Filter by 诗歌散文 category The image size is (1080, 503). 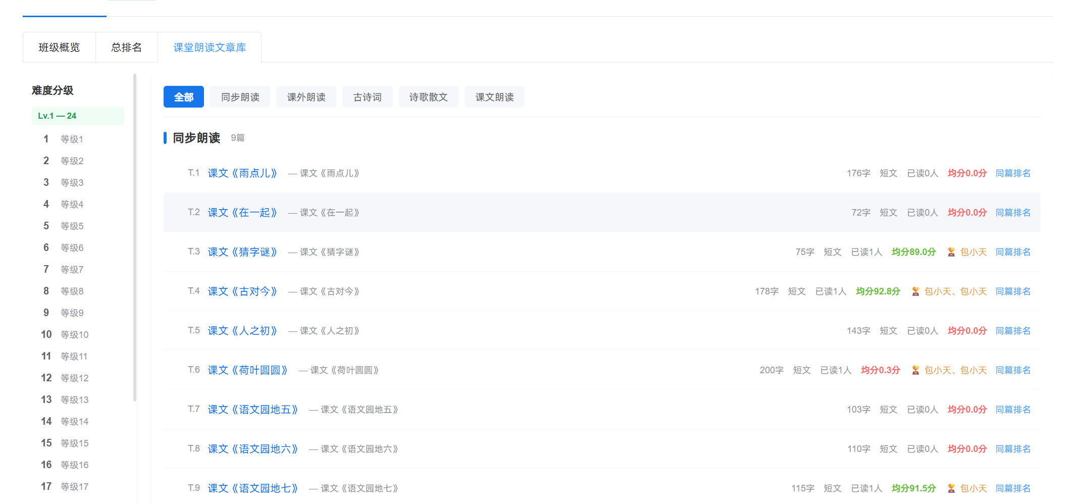(x=429, y=97)
